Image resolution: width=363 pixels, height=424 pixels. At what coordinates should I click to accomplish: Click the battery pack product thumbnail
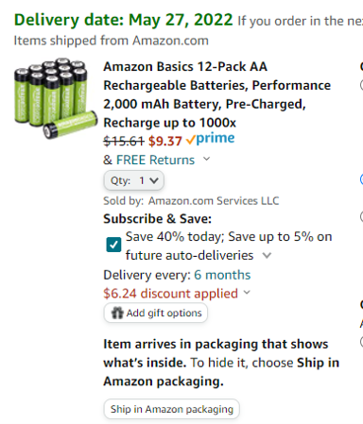(x=56, y=98)
